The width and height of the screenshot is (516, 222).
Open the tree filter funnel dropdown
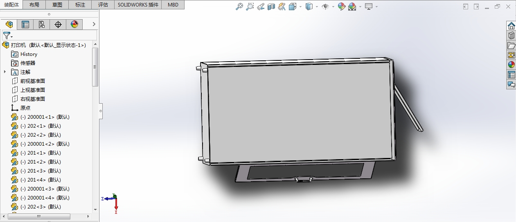tap(8, 36)
